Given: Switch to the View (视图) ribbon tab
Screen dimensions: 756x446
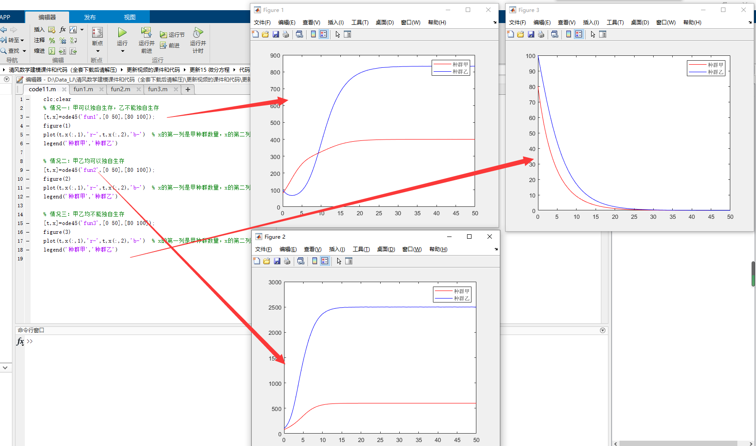Looking at the screenshot, I should 130,17.
